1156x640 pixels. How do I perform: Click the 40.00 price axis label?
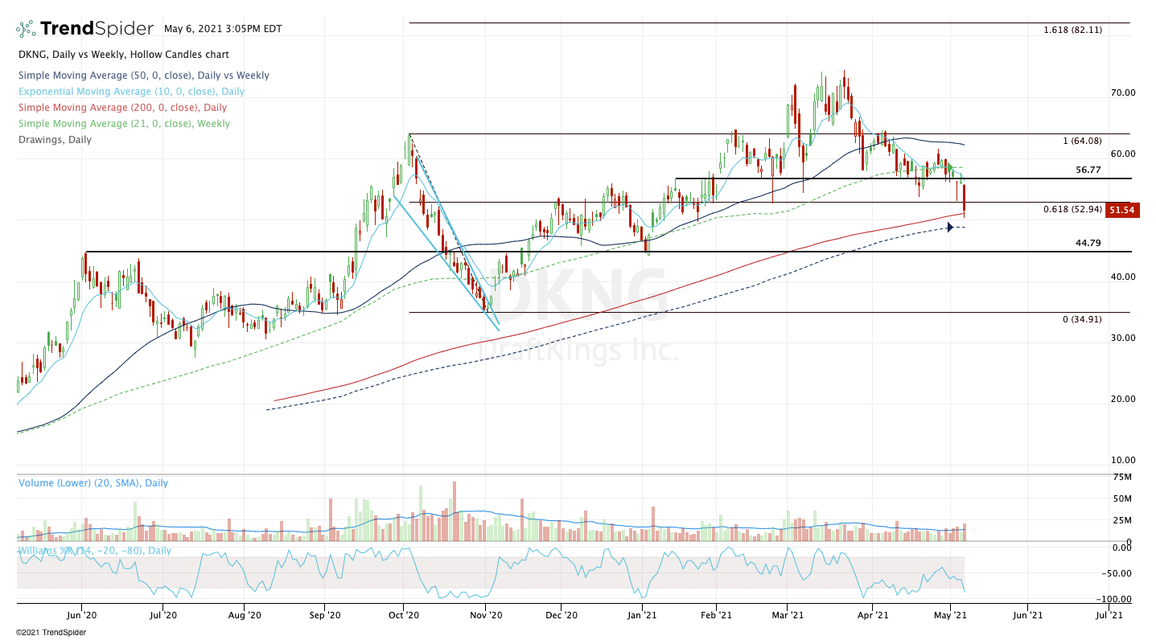coord(1123,277)
